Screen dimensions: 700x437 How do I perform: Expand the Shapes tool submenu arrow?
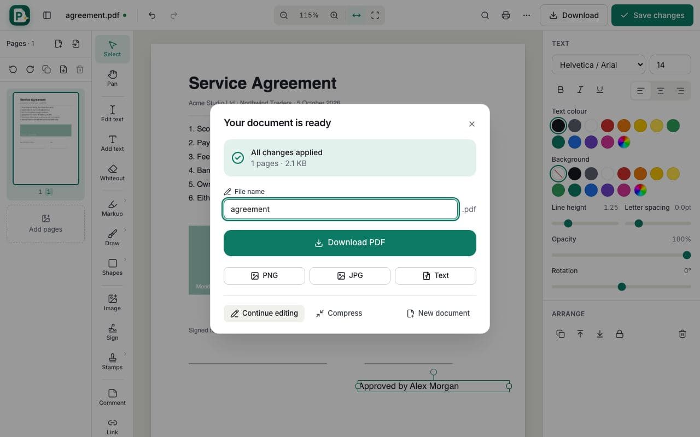[x=125, y=259]
